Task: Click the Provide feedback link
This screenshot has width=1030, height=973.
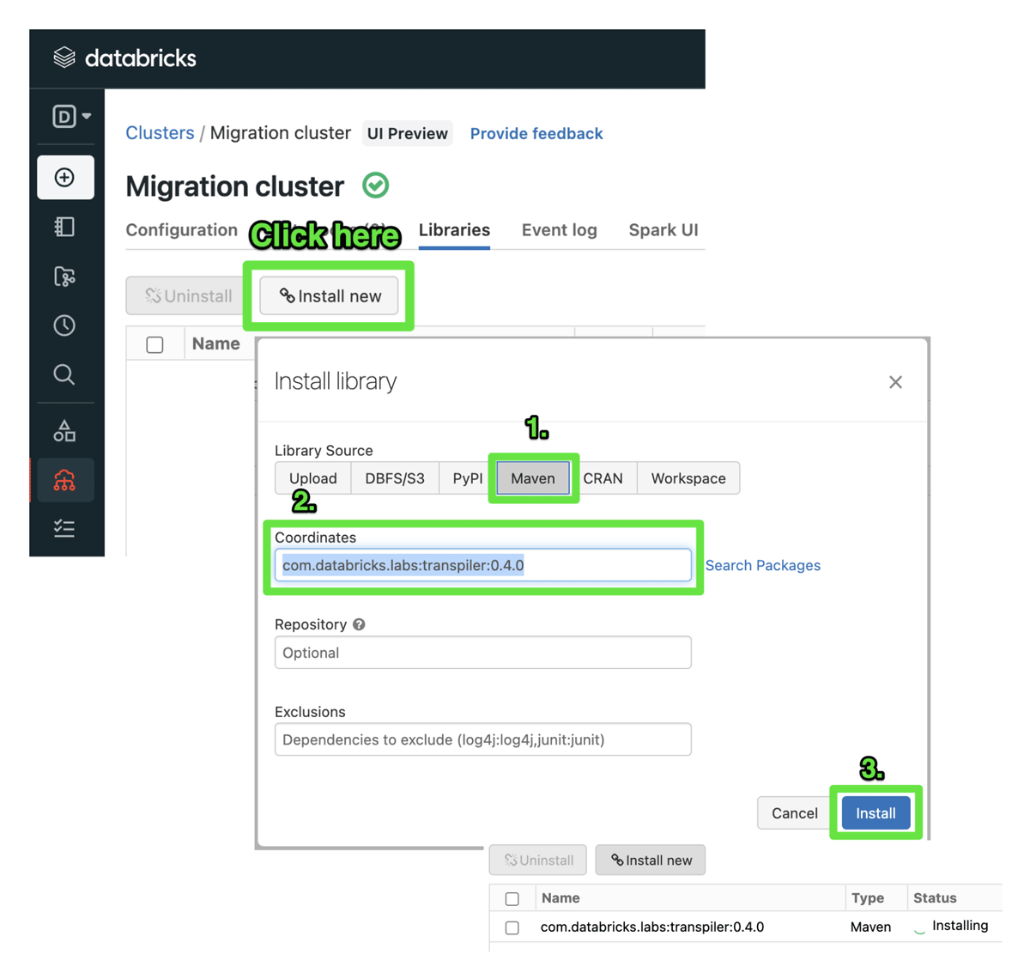Action: point(536,133)
